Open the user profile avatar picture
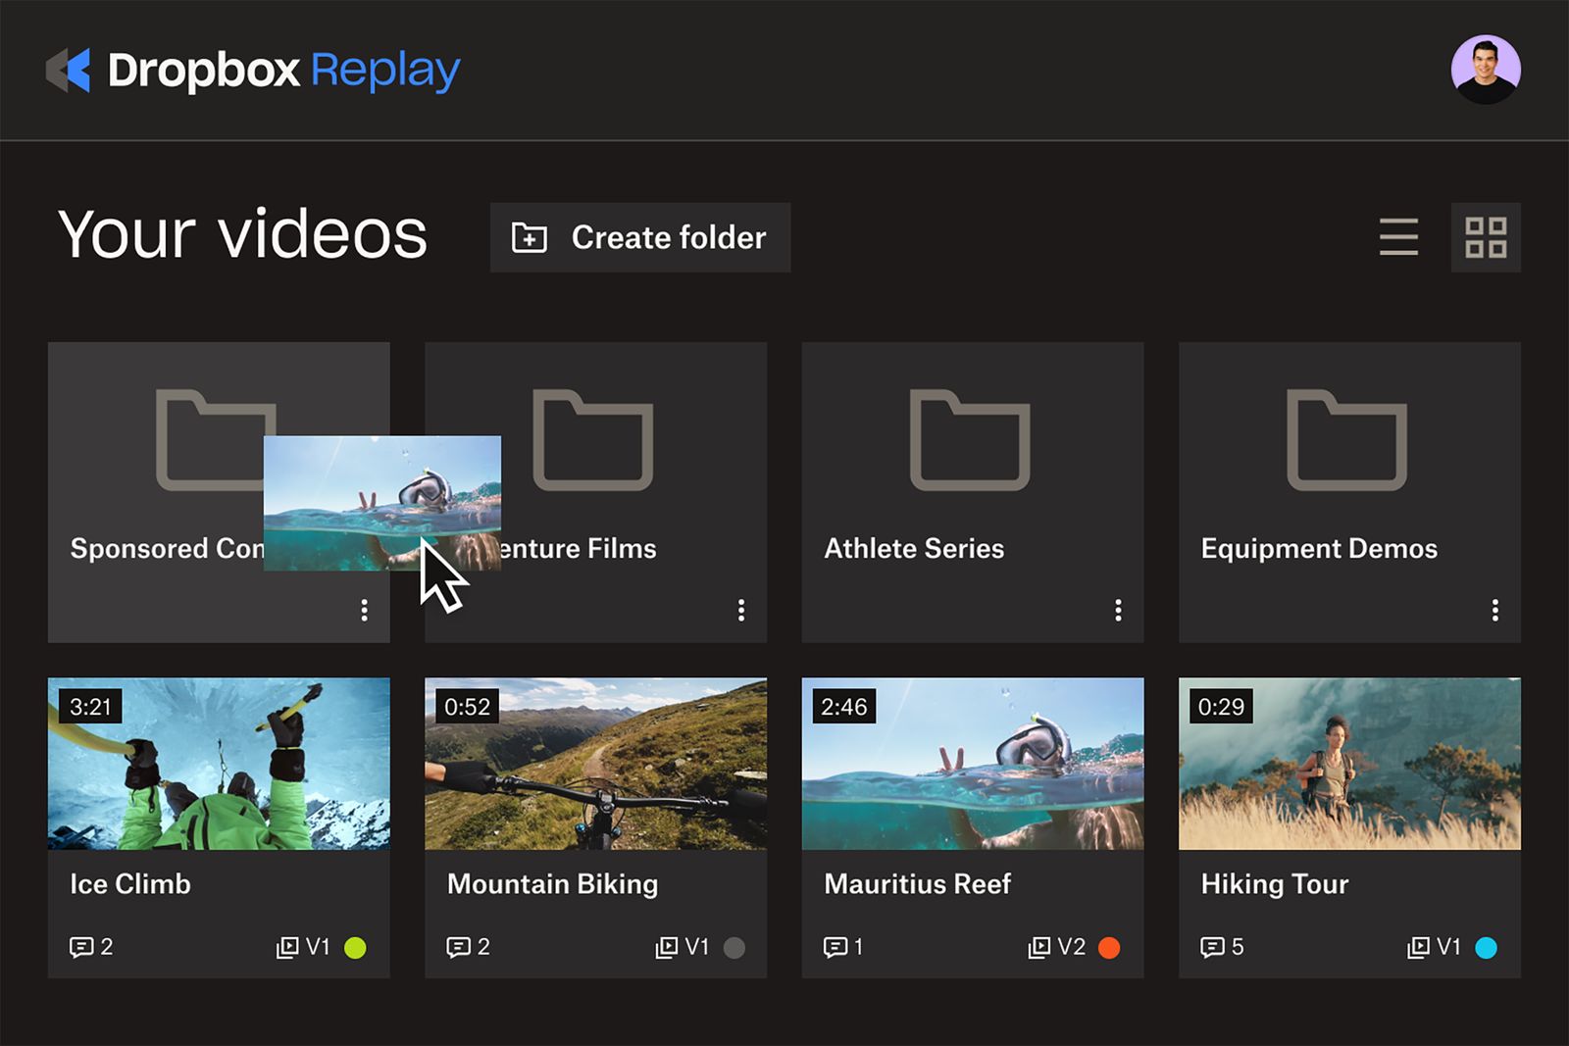This screenshot has width=1569, height=1046. pyautogui.click(x=1487, y=69)
